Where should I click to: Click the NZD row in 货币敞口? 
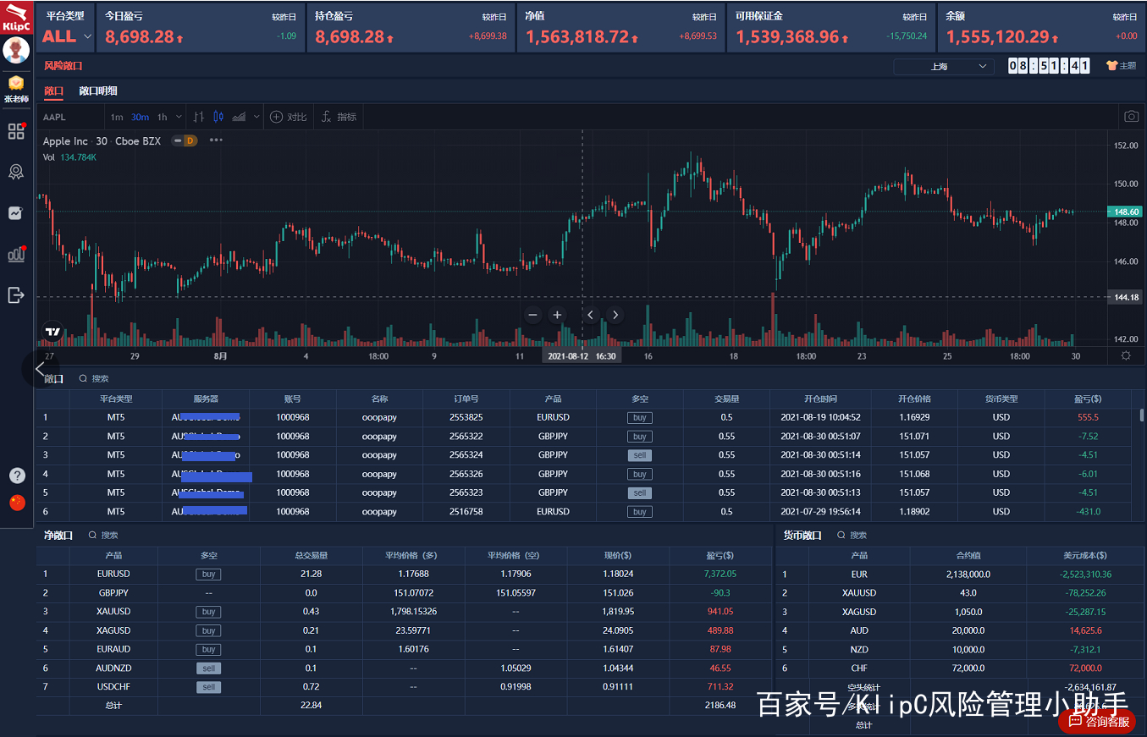point(960,649)
